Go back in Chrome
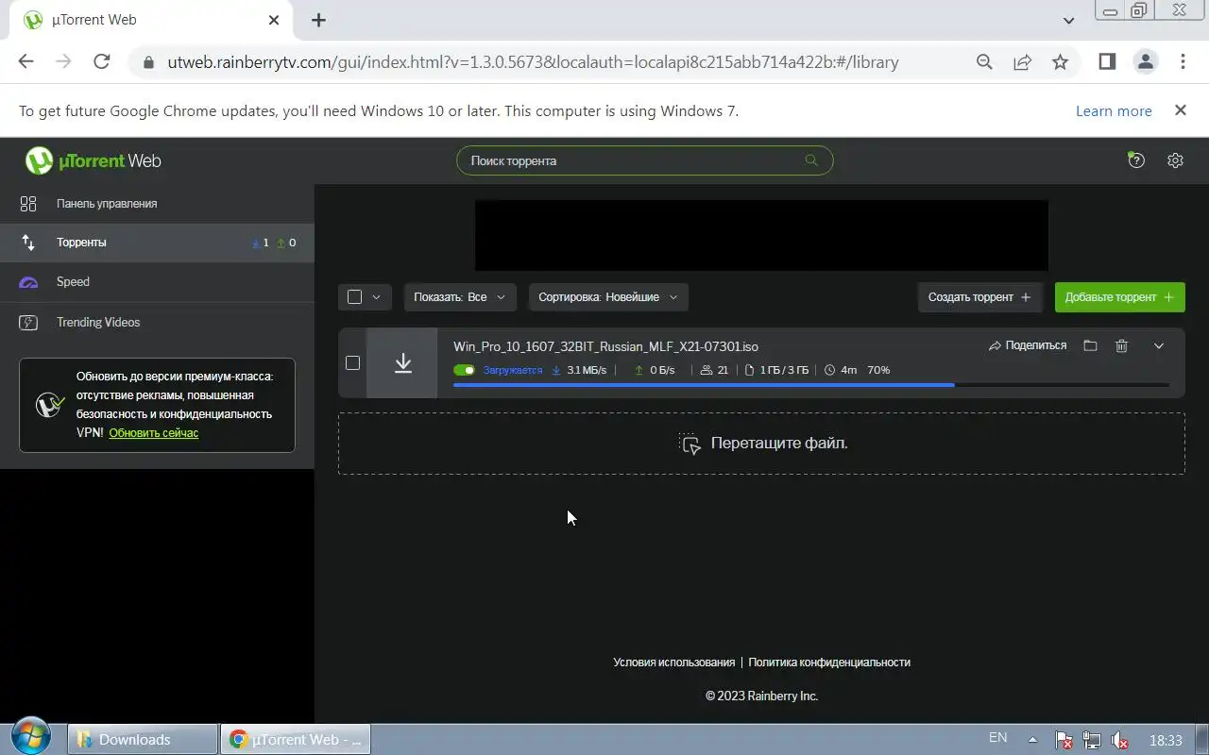This screenshot has width=1209, height=755. [26, 62]
